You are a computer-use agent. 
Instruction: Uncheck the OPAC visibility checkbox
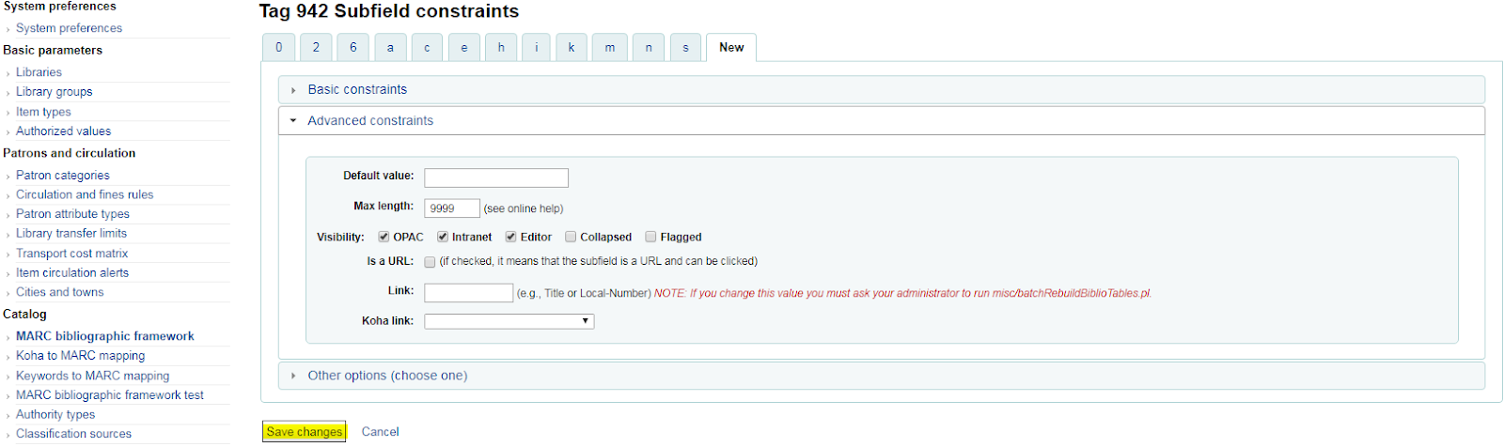click(x=384, y=237)
